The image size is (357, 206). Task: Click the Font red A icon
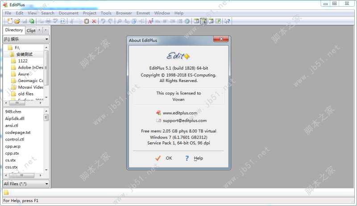pos(150,21)
